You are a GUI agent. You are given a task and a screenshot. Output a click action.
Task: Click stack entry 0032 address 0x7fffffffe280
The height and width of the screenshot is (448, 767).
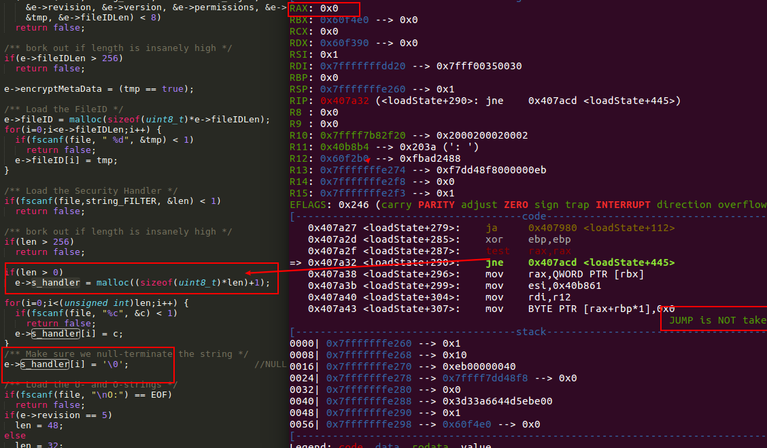click(x=369, y=390)
